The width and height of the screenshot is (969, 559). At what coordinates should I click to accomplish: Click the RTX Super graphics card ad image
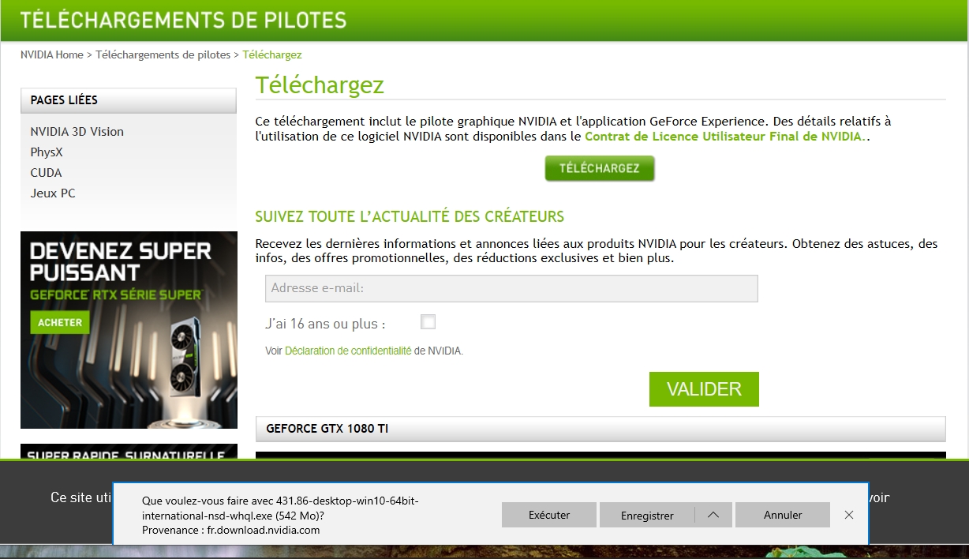[129, 330]
